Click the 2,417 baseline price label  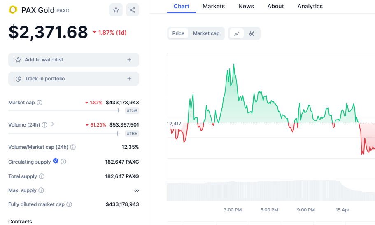[x=175, y=124]
